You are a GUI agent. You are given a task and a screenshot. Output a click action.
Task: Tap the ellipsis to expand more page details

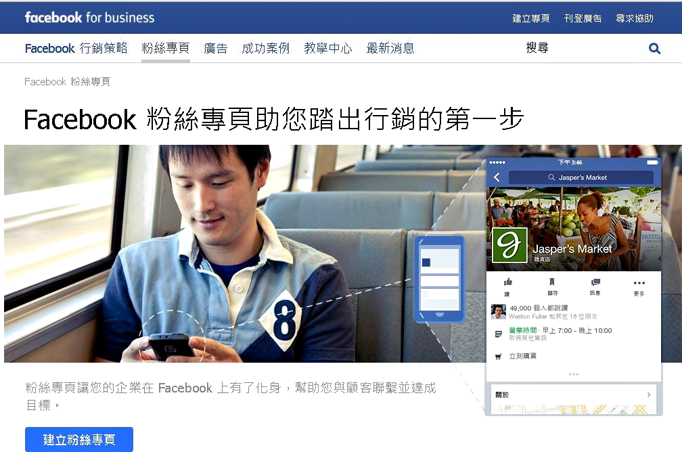572,373
